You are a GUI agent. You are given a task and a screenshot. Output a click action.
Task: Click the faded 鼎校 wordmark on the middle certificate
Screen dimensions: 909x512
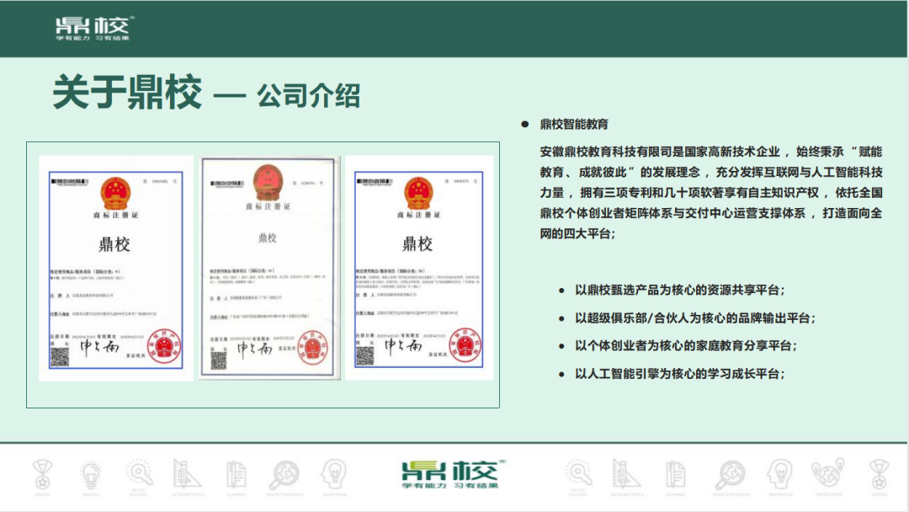pyautogui.click(x=268, y=237)
